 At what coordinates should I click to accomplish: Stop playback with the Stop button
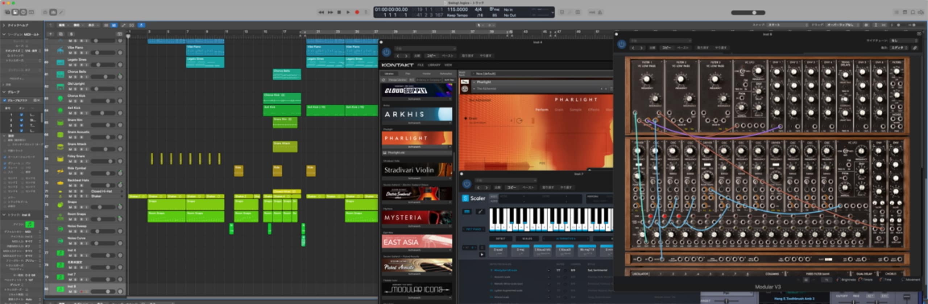coord(339,12)
